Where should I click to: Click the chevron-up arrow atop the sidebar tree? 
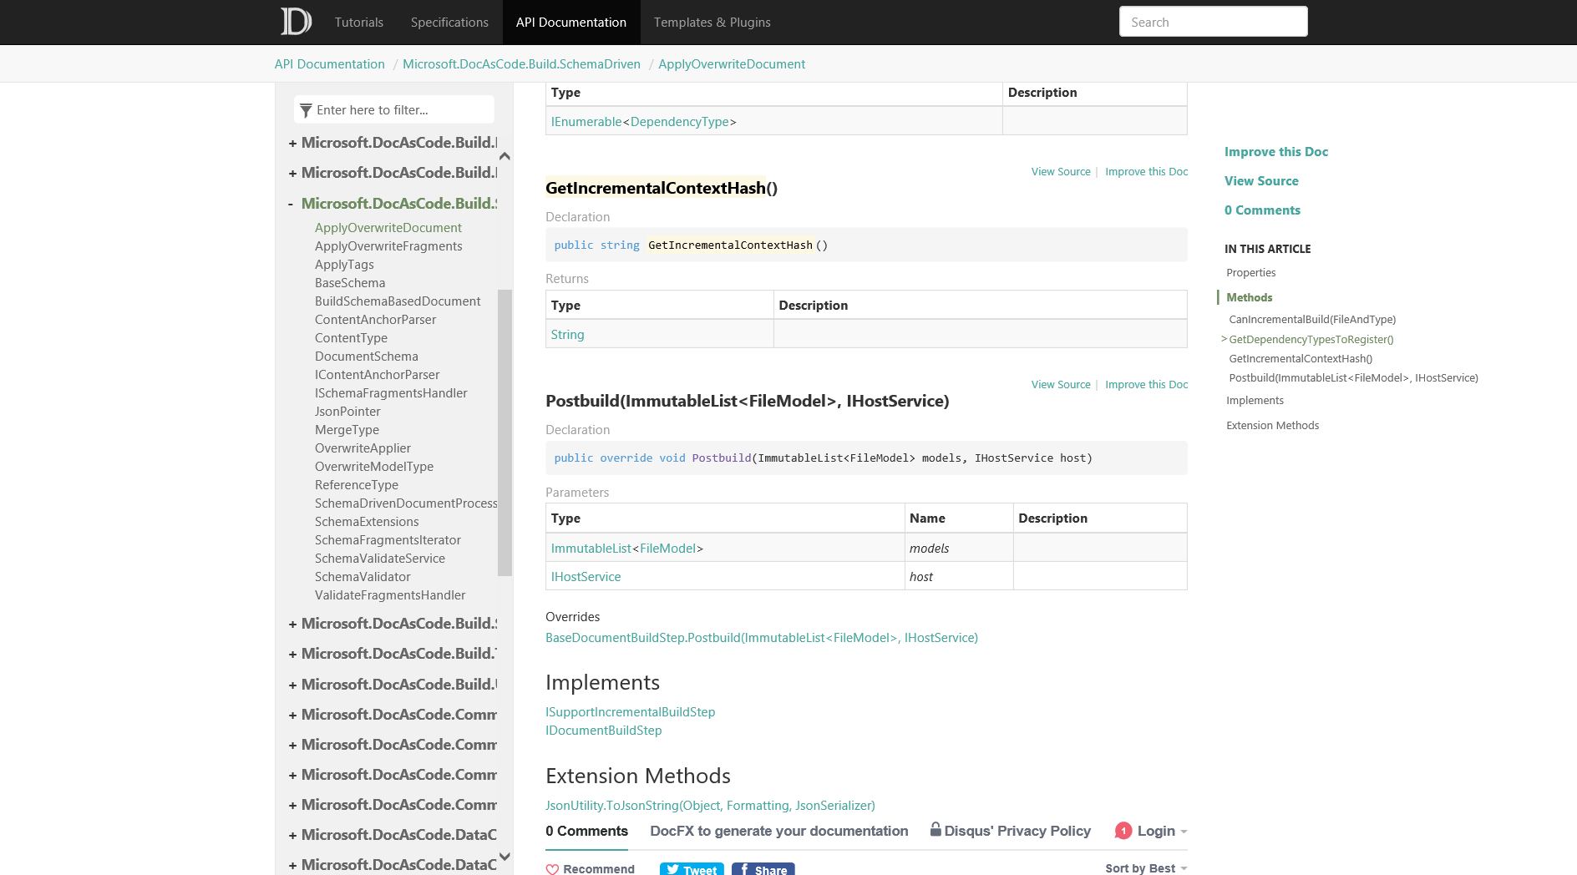505,155
